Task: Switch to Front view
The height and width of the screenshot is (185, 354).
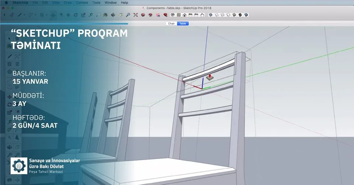Action: tap(184, 15)
